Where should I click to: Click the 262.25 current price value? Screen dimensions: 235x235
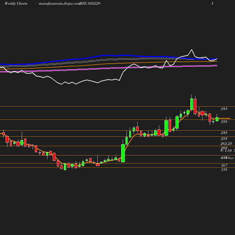[x=226, y=143]
